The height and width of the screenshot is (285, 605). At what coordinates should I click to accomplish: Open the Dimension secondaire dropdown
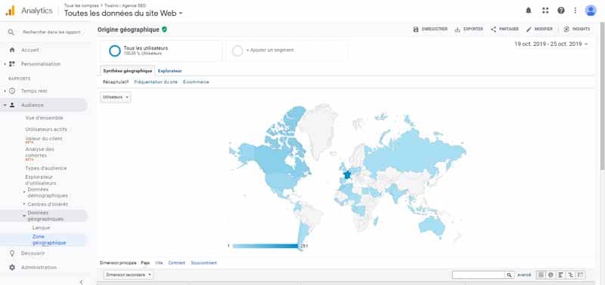pyautogui.click(x=129, y=275)
